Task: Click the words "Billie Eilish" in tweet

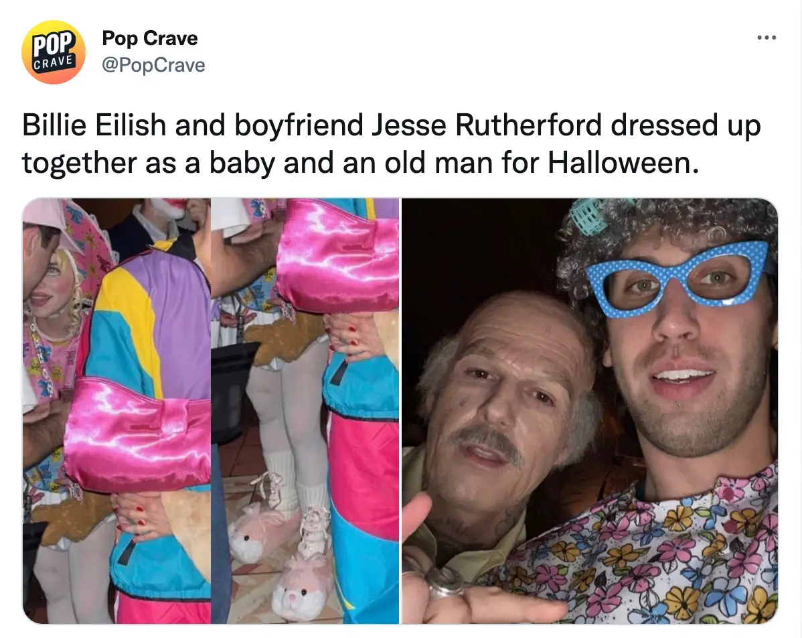Action: [x=94, y=125]
